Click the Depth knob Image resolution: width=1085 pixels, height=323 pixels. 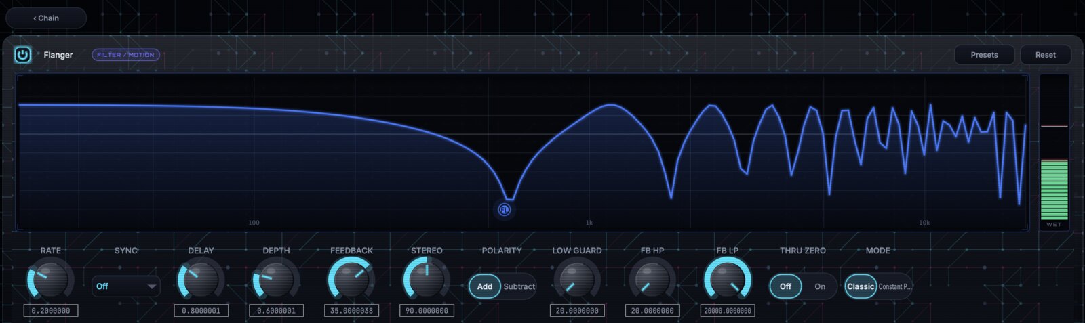(x=276, y=280)
